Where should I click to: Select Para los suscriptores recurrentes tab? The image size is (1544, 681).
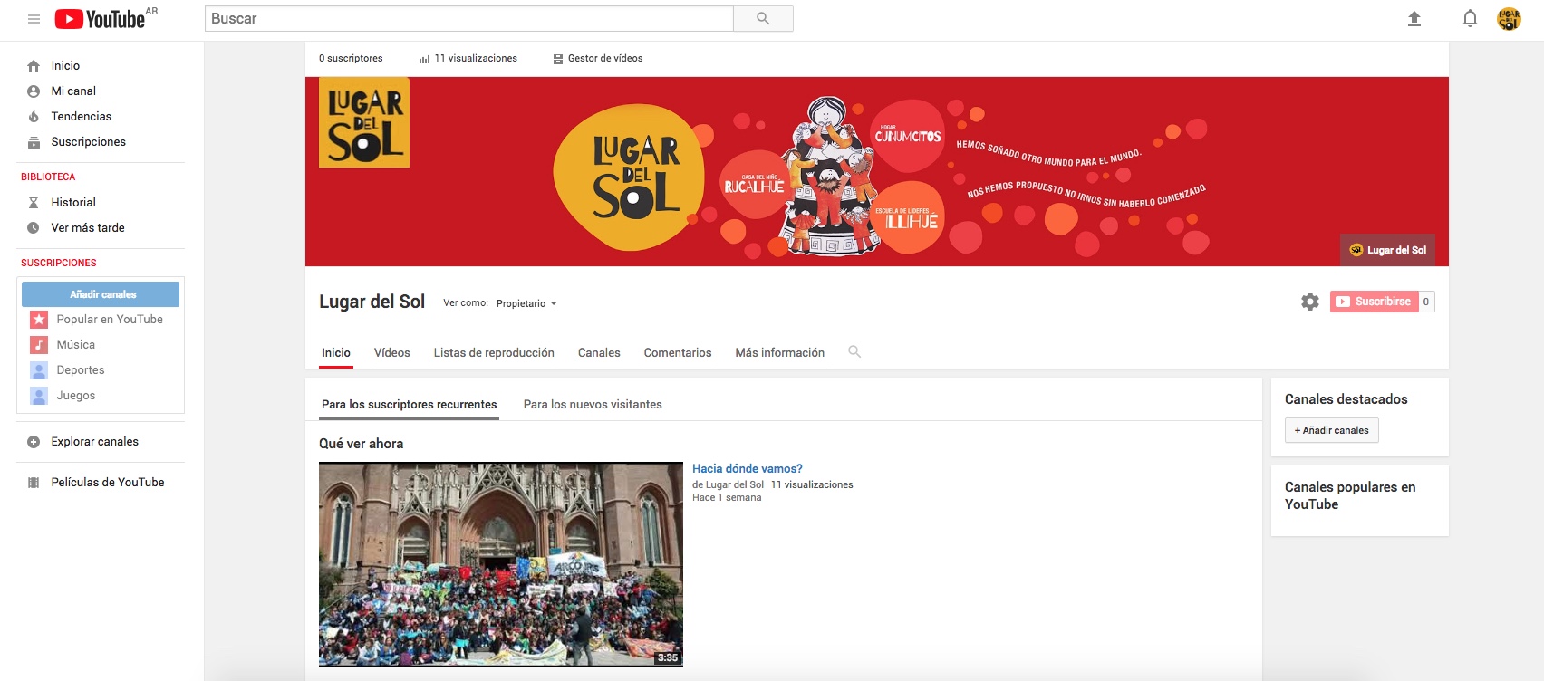coord(410,405)
